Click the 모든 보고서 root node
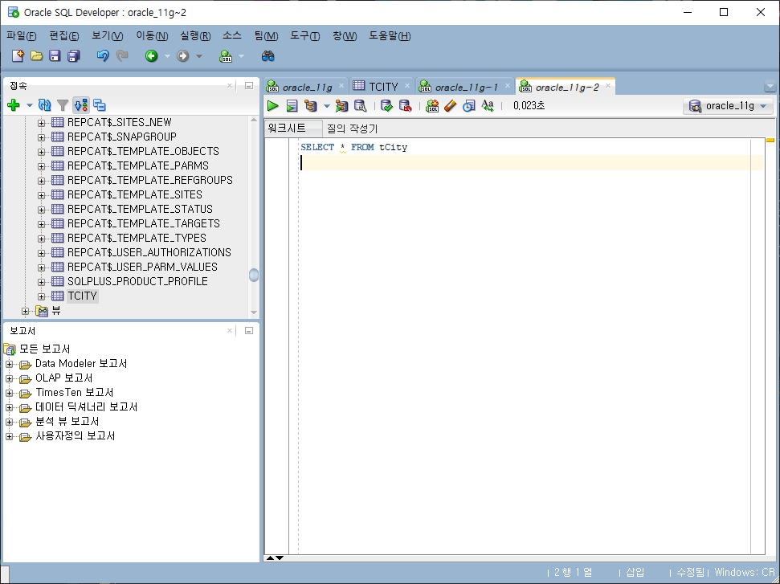This screenshot has width=780, height=584. click(45, 349)
